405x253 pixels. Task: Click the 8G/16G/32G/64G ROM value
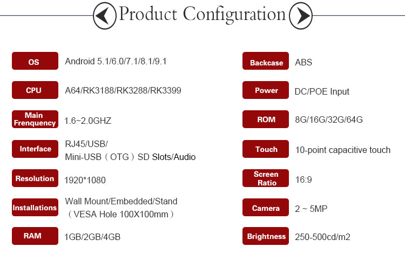pos(329,119)
